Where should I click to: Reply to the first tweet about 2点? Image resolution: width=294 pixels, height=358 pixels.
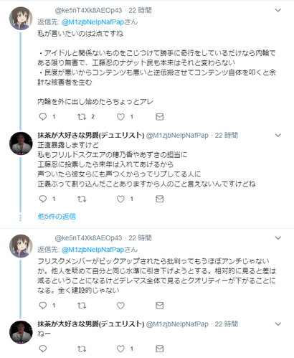coord(43,117)
